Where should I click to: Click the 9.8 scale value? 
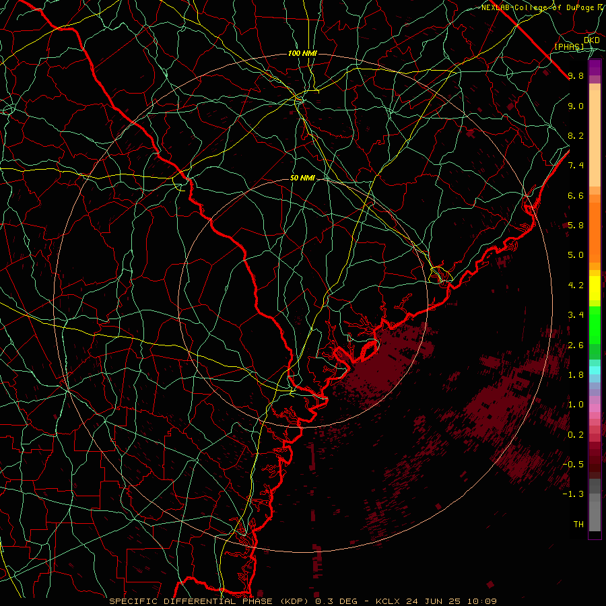click(x=576, y=75)
